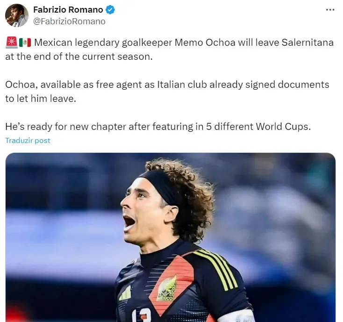Open the three-dot more options menu
Image resolution: width=343 pixels, height=322 pixels.
coord(330,10)
